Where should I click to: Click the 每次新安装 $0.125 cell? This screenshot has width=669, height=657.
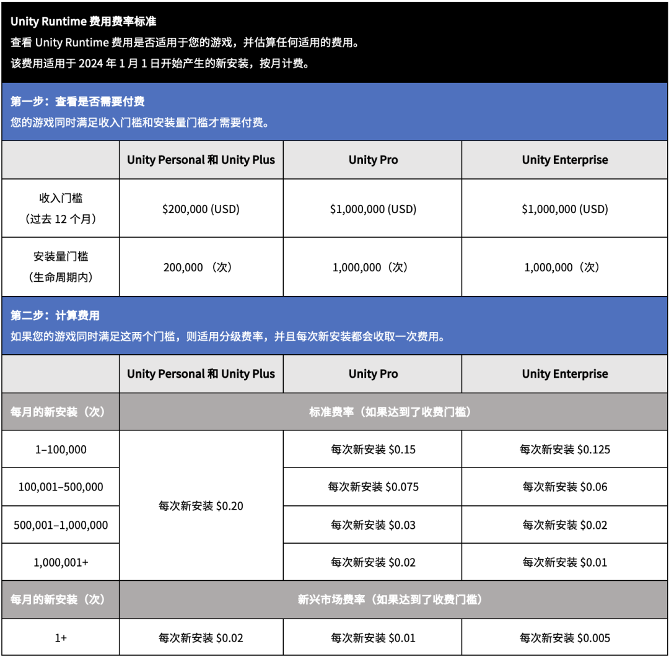click(564, 450)
